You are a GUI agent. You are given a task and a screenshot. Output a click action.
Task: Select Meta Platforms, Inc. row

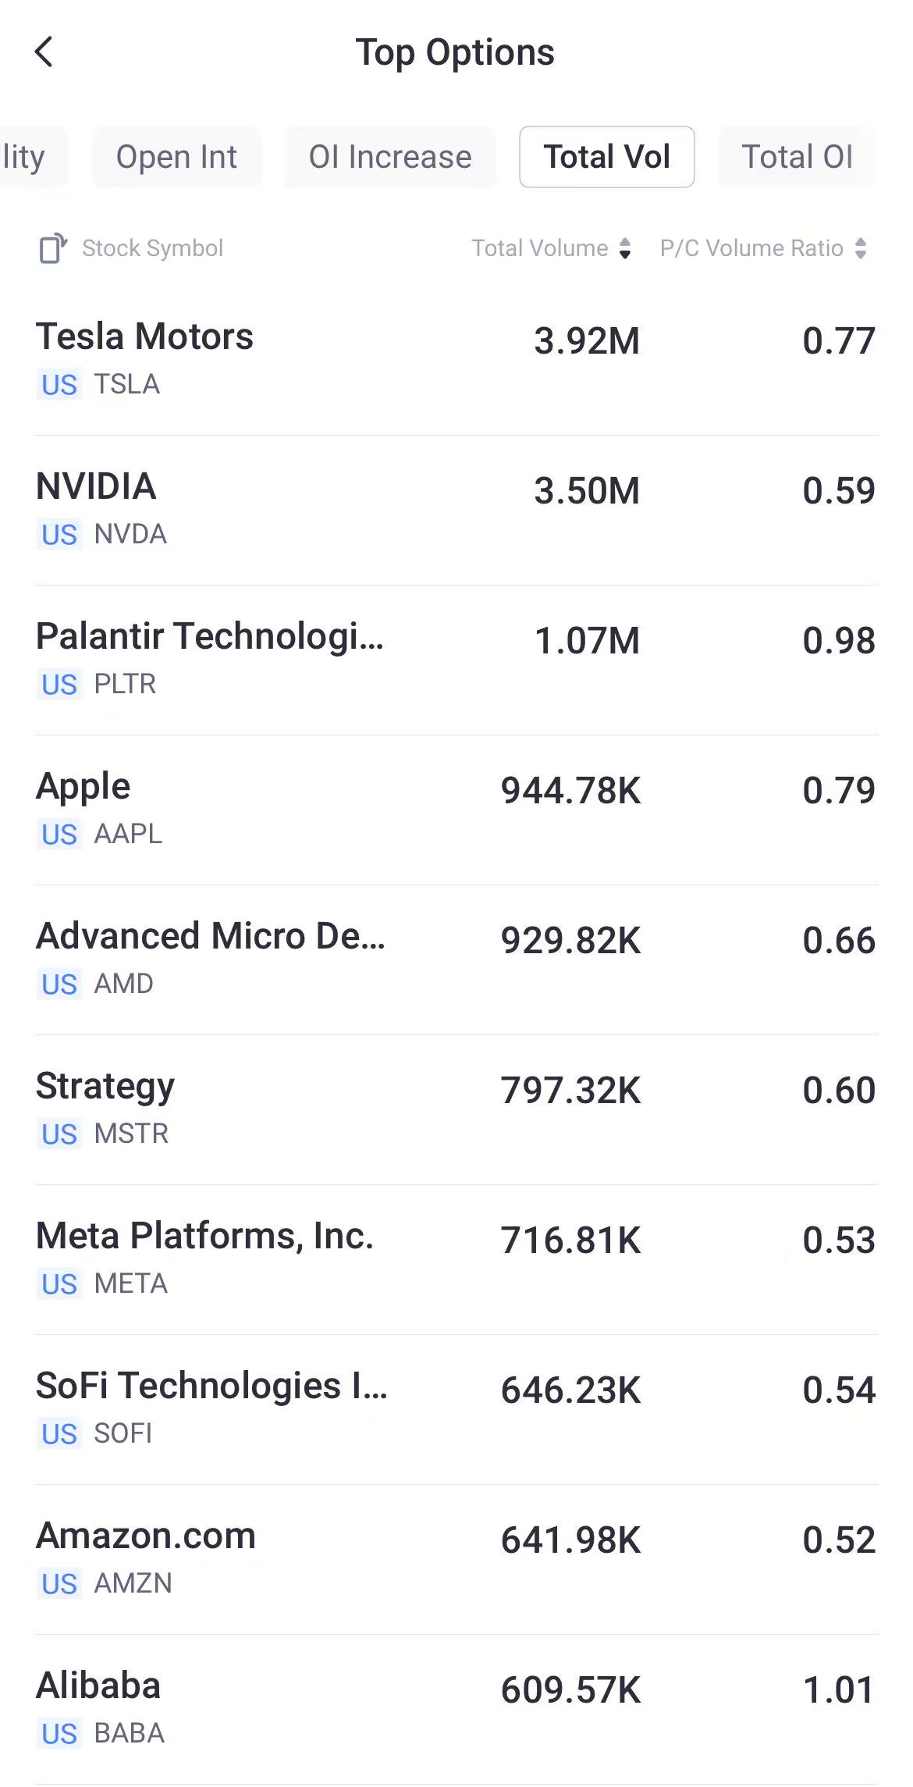[x=456, y=1258]
